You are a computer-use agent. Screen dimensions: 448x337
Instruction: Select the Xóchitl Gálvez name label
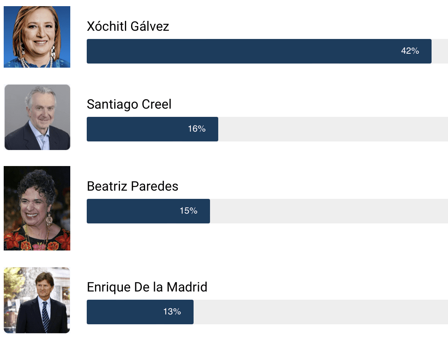tap(128, 27)
